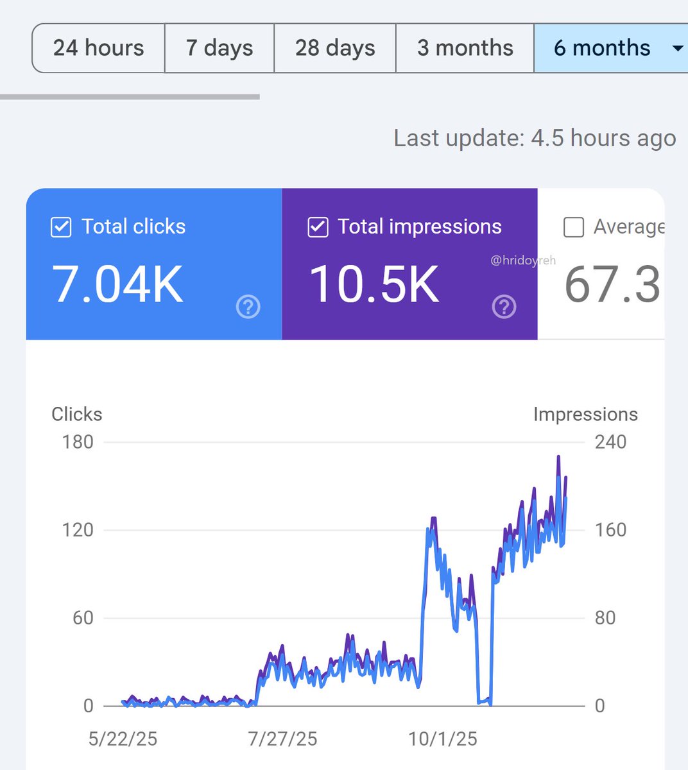Viewport: 688px width, 770px height.
Task: Click the 120 clicks axis value
Action: (x=78, y=530)
